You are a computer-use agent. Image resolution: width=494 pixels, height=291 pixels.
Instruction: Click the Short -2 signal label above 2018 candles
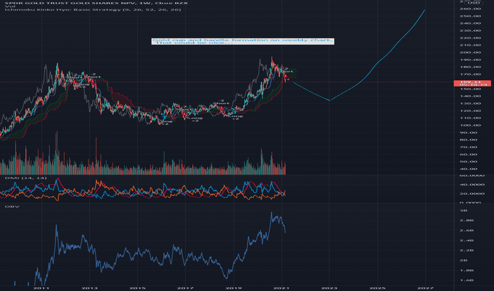point(221,102)
